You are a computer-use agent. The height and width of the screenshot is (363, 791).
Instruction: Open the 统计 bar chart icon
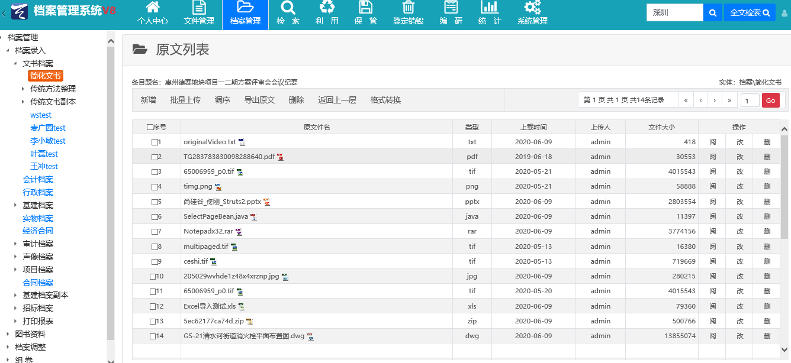pyautogui.click(x=490, y=8)
